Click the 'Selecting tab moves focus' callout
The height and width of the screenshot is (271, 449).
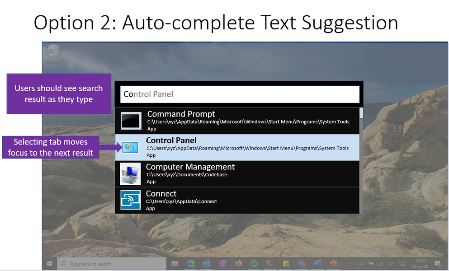[51, 147]
